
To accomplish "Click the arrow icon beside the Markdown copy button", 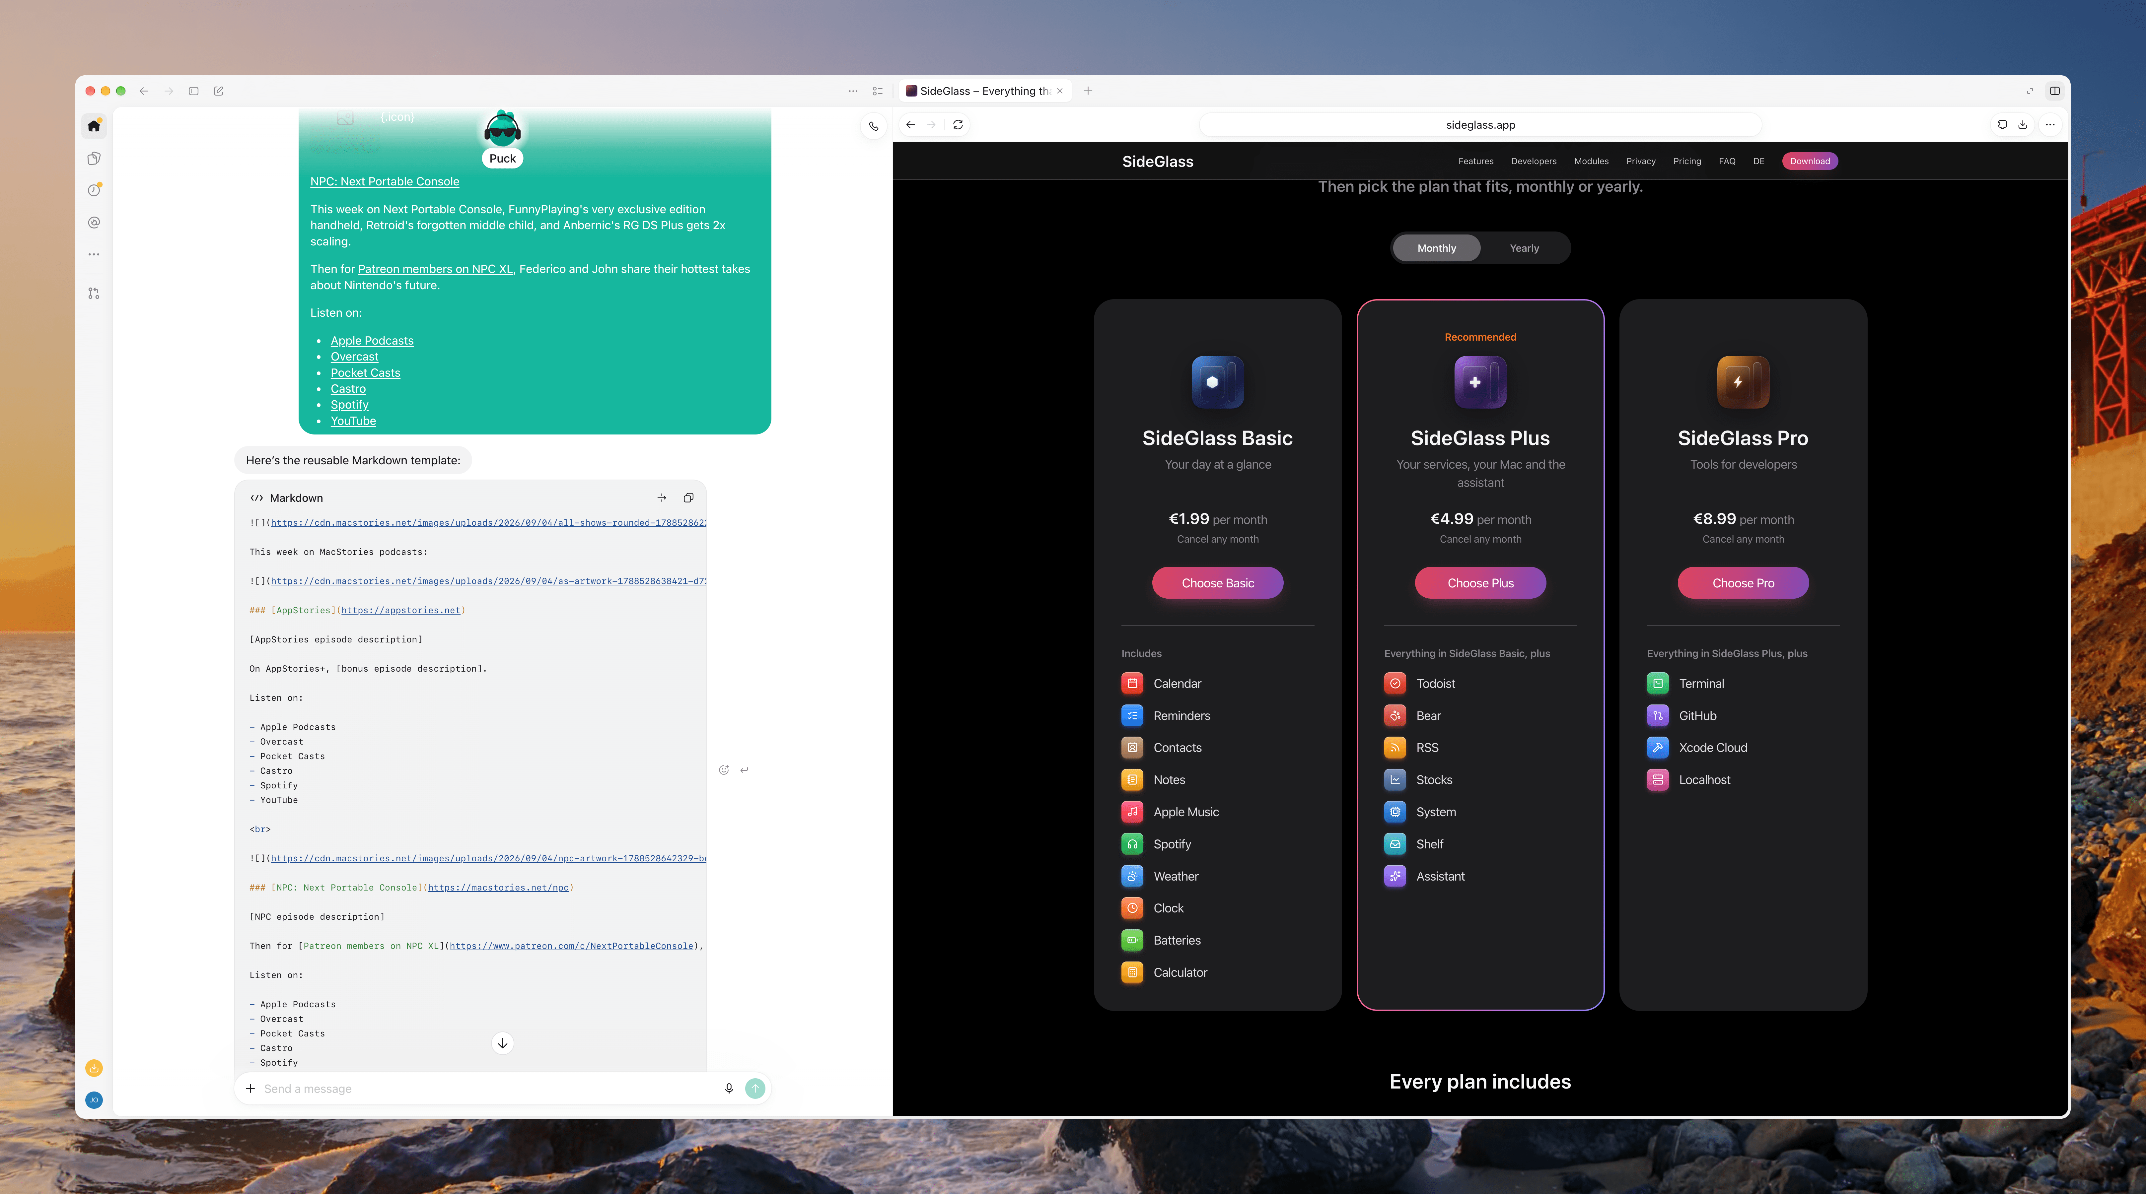I will [662, 498].
